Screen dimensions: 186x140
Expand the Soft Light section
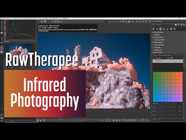[157, 47]
